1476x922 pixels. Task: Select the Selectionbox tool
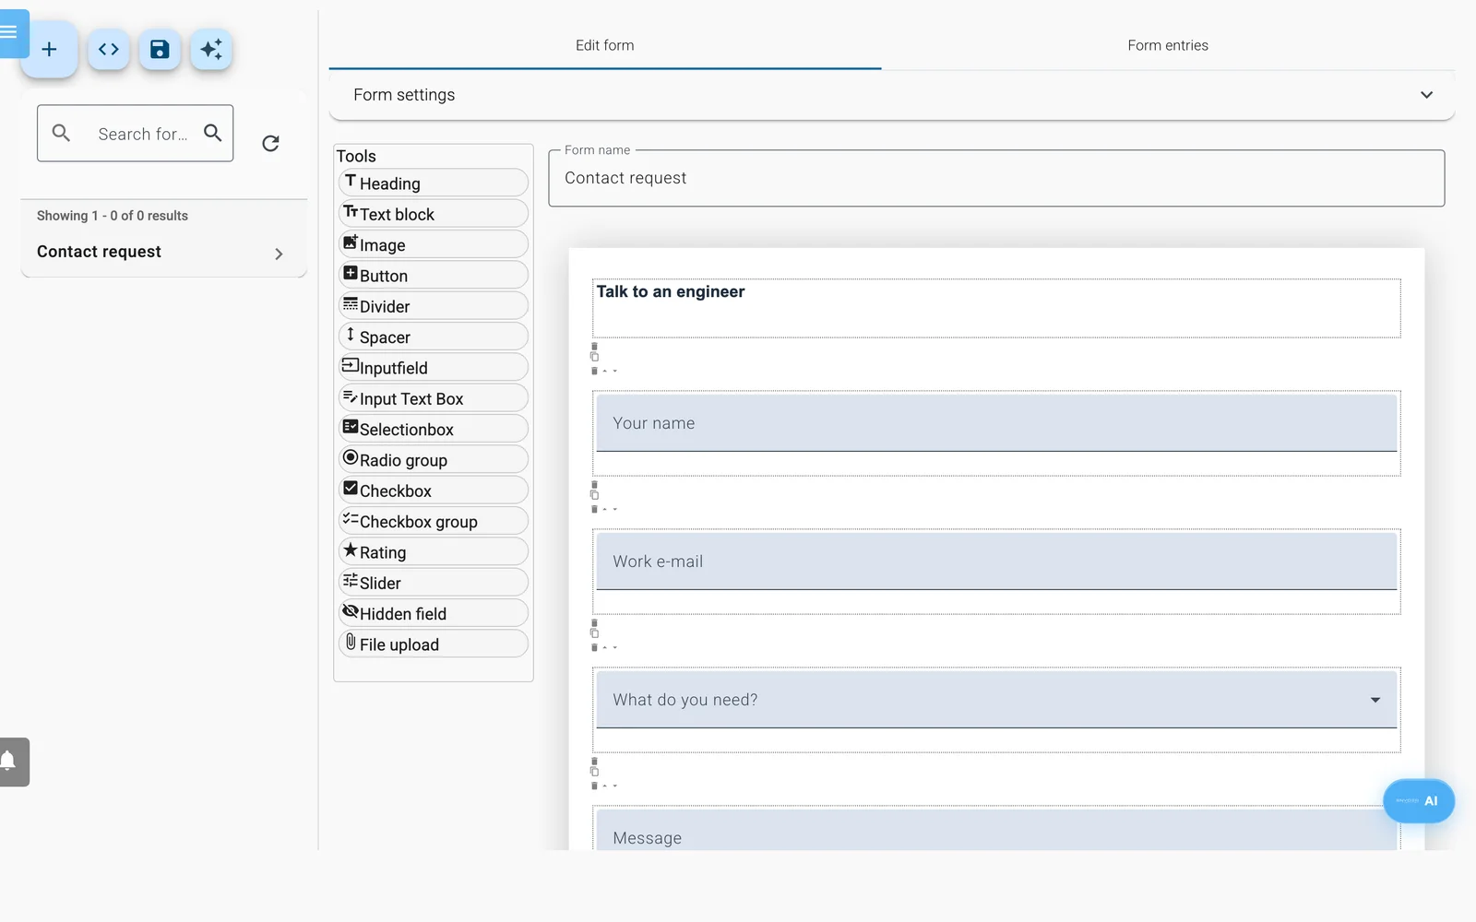click(434, 429)
